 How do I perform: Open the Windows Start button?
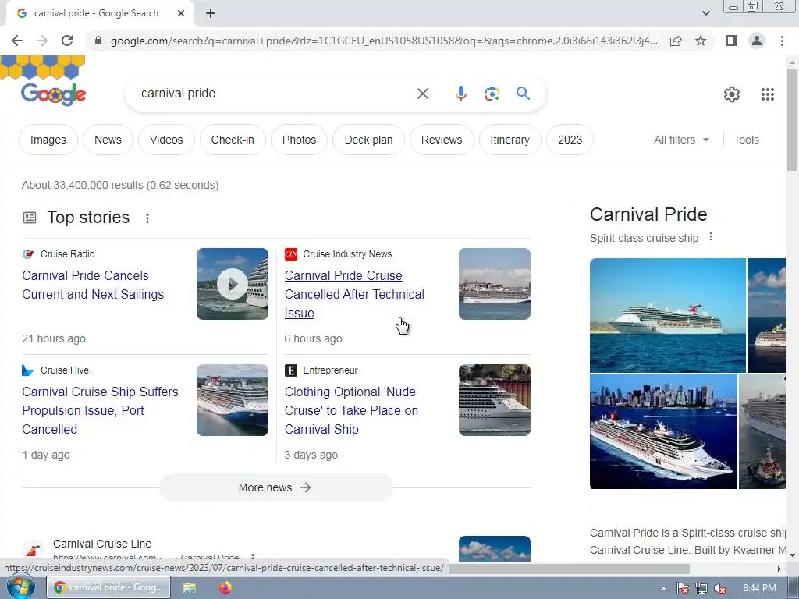(x=20, y=587)
